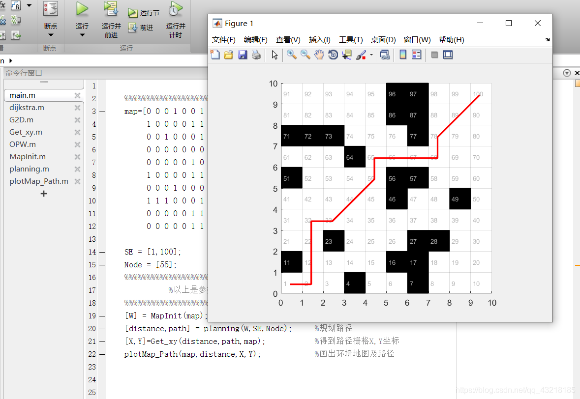This screenshot has width=580, height=399.
Task: Maximize the Figure 1 window
Action: [509, 23]
